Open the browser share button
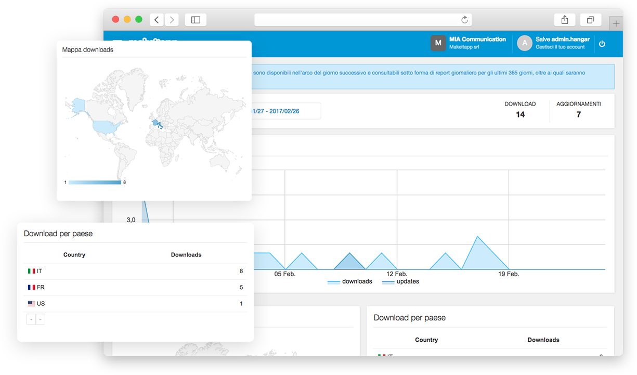This screenshot has height=375, width=637. [x=565, y=20]
